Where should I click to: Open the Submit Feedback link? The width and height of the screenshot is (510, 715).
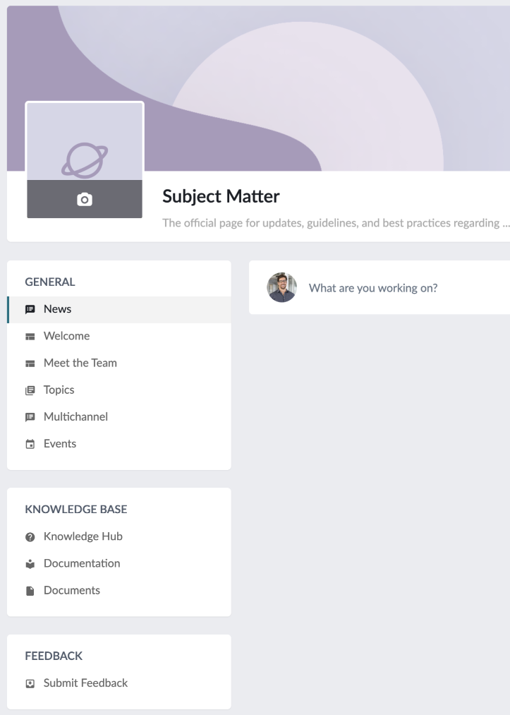point(86,683)
